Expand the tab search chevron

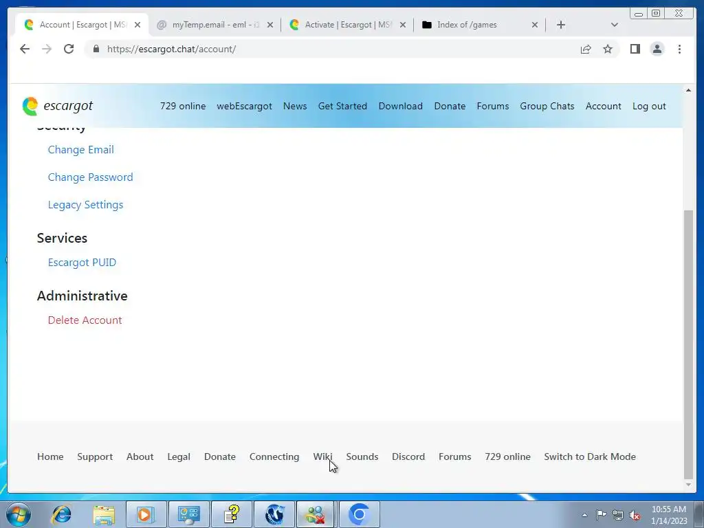click(x=615, y=25)
